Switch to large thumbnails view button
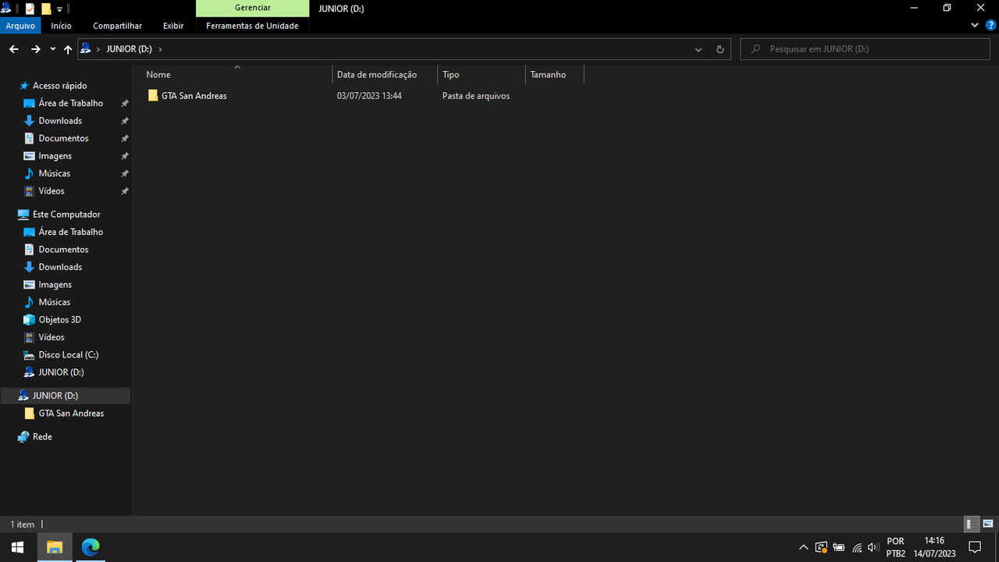Viewport: 999px width, 562px height. pos(988,524)
